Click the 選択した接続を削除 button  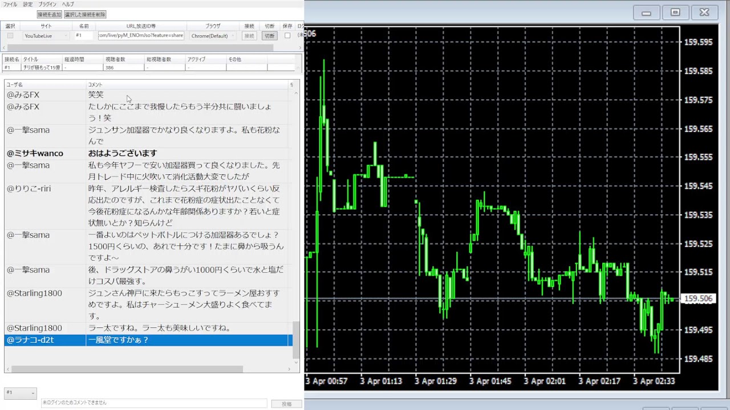[x=85, y=14]
